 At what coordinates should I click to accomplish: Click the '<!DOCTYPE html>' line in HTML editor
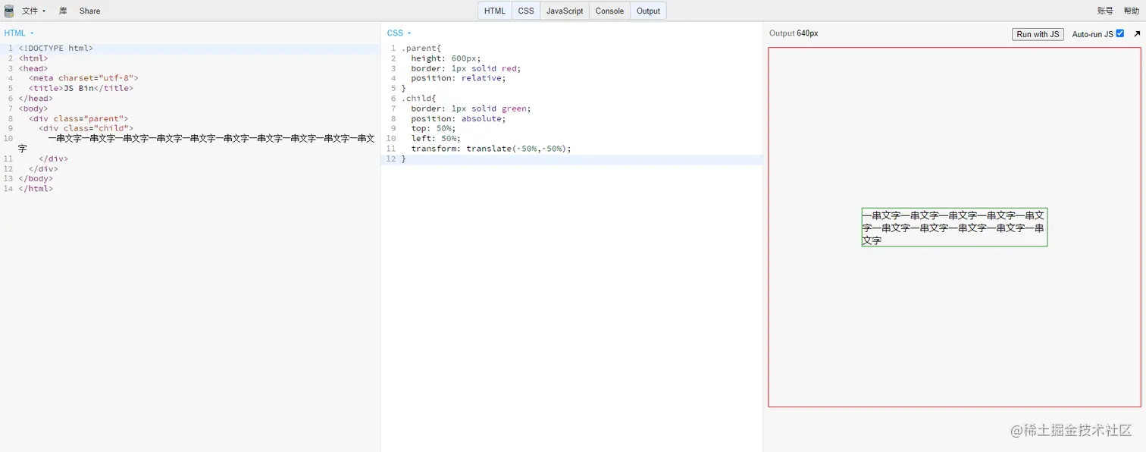pos(56,48)
